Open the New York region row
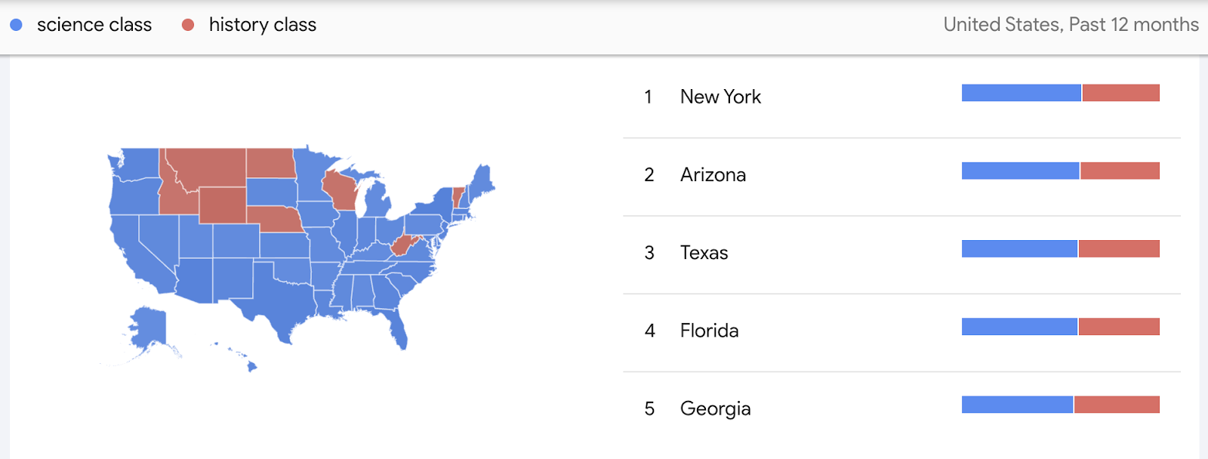The image size is (1208, 459). pos(901,97)
